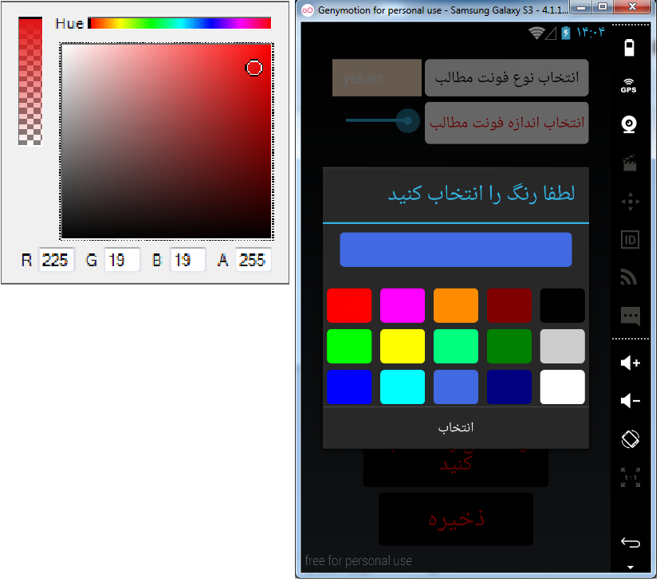Viewport: 660px width, 585px height.
Task: Open the webcam camera widget
Action: [630, 124]
